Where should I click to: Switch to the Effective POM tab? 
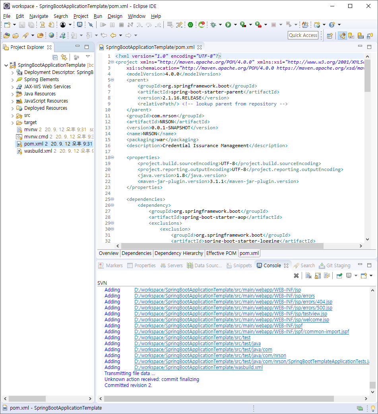click(221, 253)
